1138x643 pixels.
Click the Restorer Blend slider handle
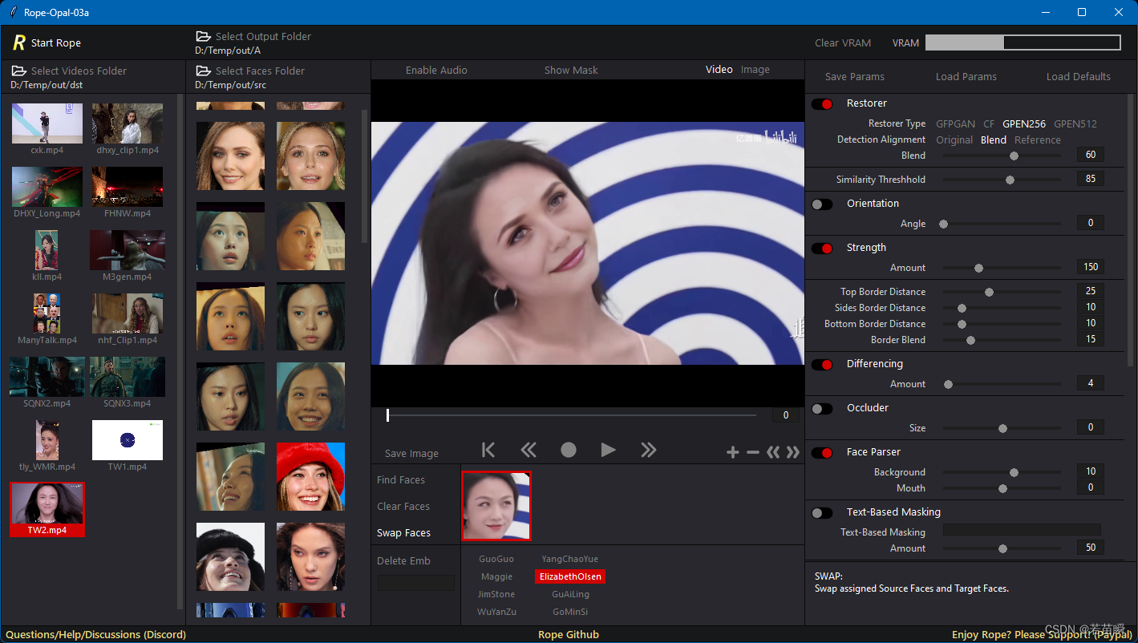coord(1014,156)
